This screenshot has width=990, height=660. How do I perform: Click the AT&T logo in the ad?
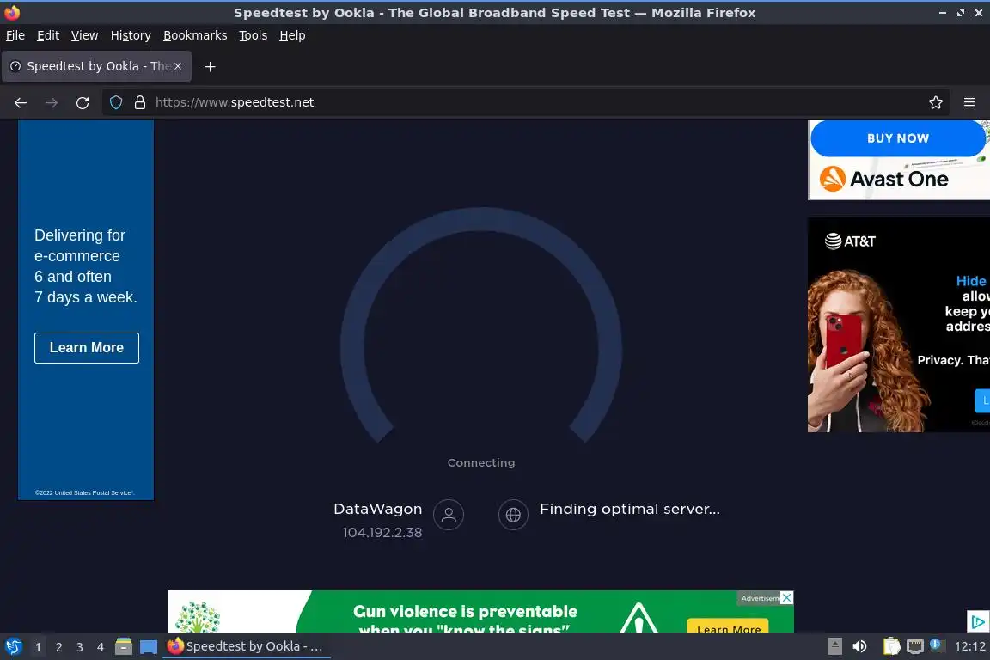(851, 241)
